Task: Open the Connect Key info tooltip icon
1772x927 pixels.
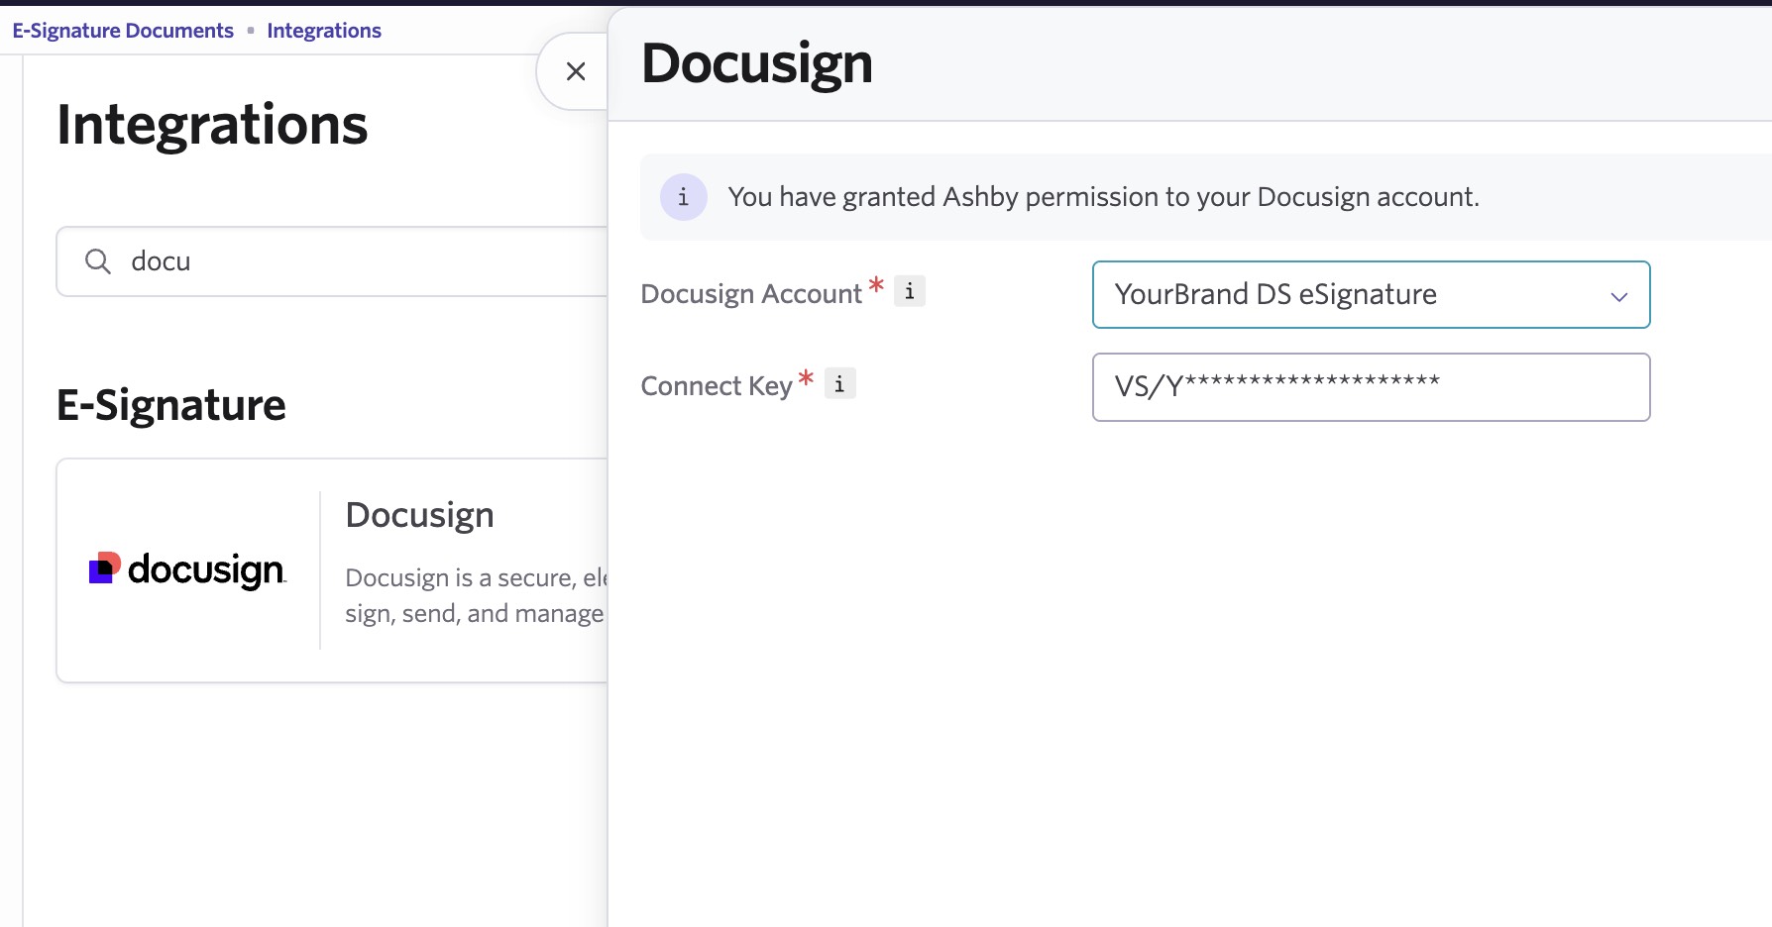Action: coord(839,383)
